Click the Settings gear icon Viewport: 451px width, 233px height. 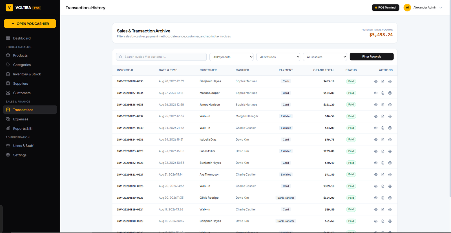point(8,155)
